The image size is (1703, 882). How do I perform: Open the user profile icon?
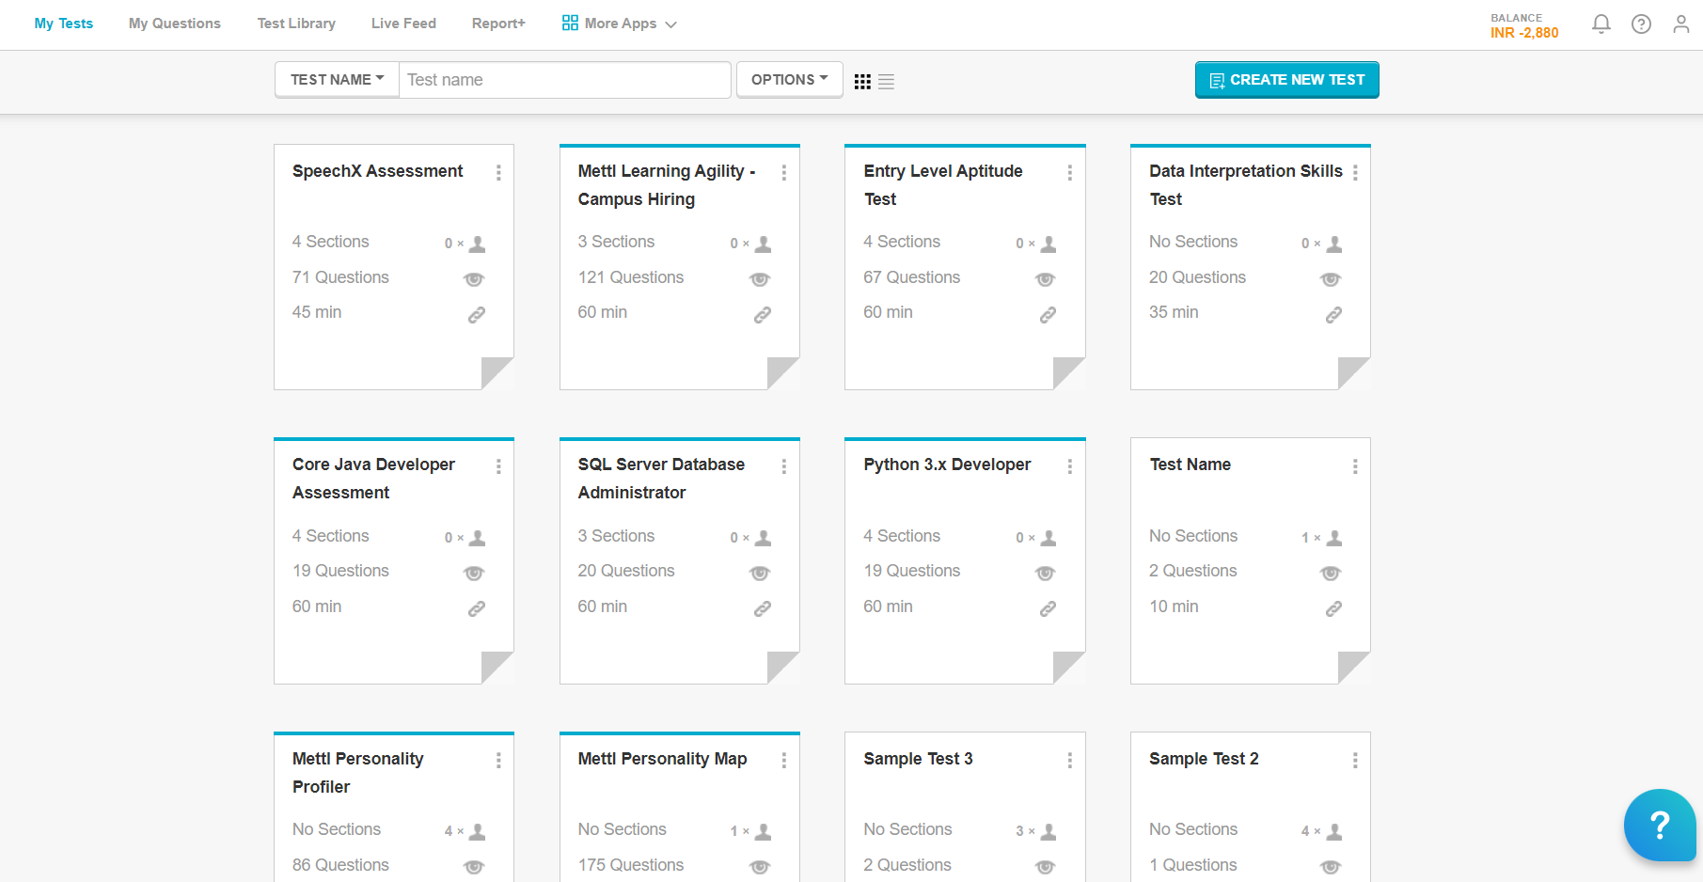pyautogui.click(x=1681, y=24)
